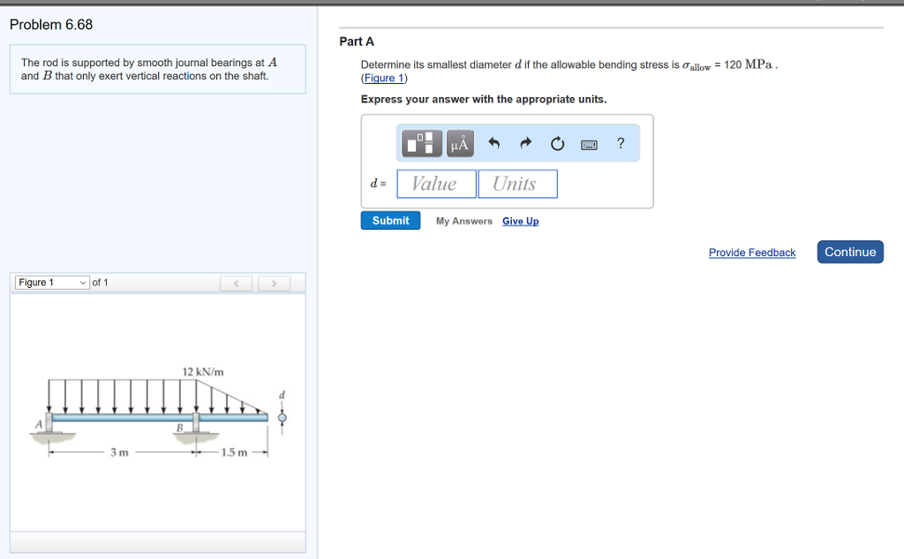Reset the answer field

tap(557, 143)
